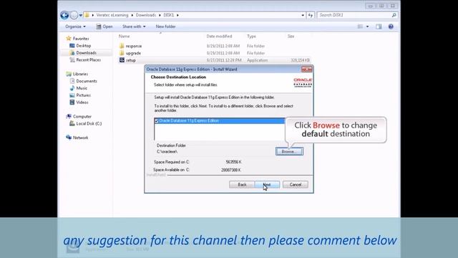The height and width of the screenshot is (258, 458).
Task: Click Open on the Explorer toolbar
Action: (104, 27)
